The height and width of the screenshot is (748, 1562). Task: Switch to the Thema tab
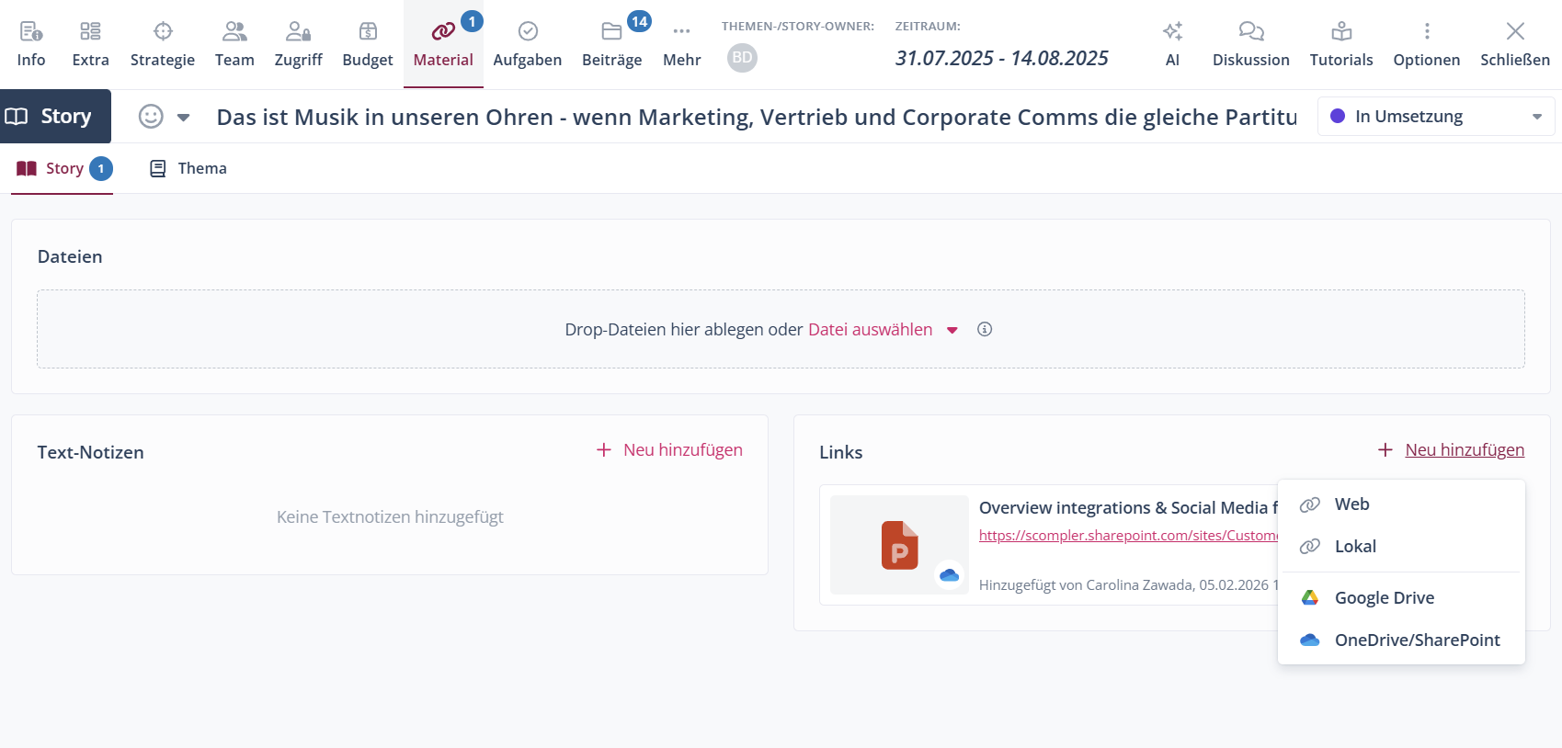point(188,168)
